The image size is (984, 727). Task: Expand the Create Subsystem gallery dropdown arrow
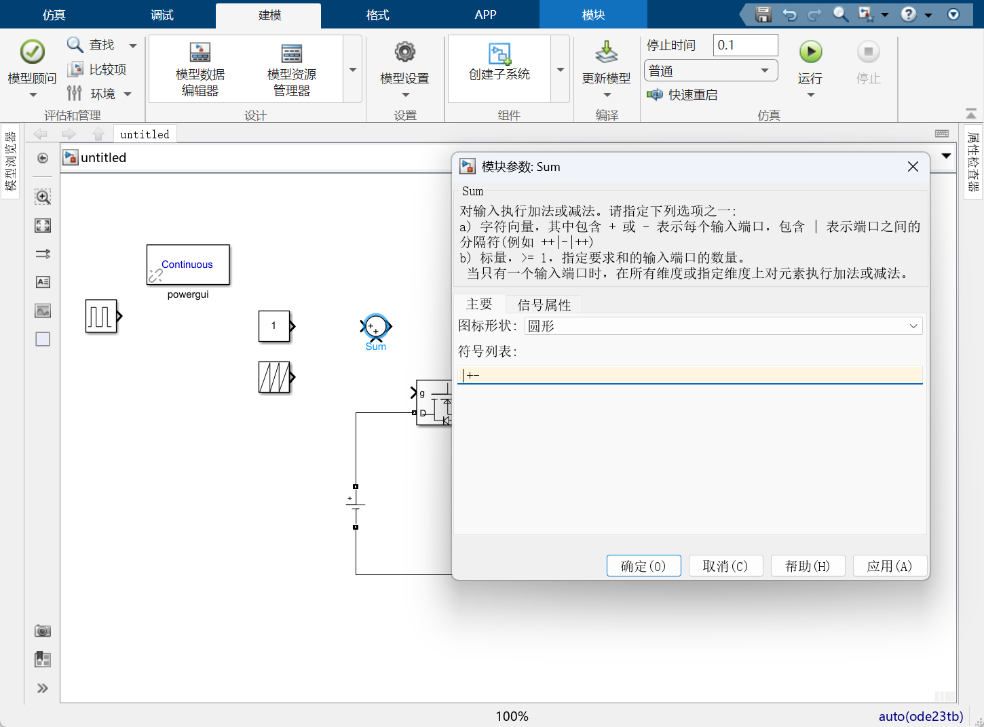[561, 69]
